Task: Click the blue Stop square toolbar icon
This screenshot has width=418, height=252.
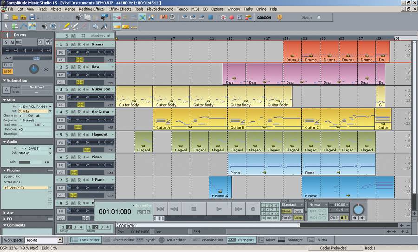Action: [x=210, y=18]
